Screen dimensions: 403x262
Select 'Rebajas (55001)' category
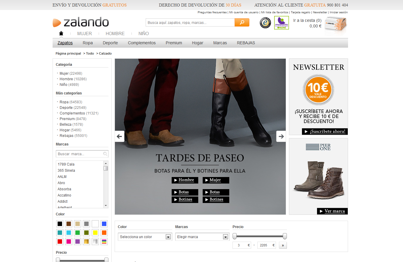pyautogui.click(x=74, y=136)
